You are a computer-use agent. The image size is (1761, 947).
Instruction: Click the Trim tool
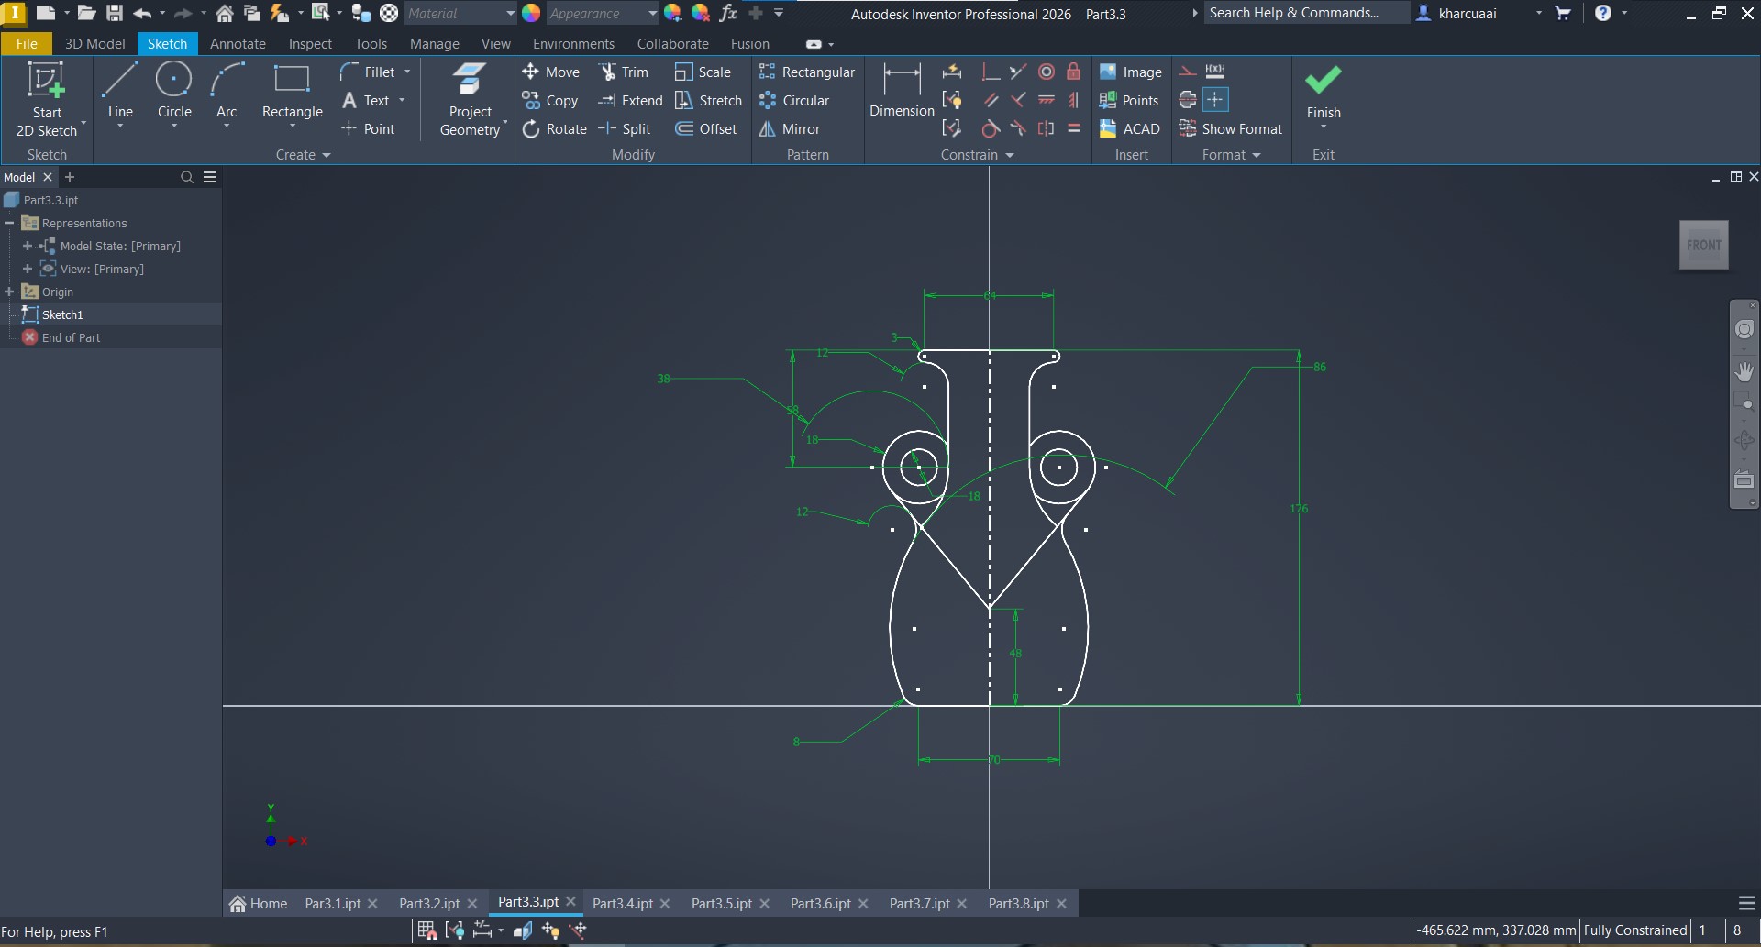click(624, 72)
